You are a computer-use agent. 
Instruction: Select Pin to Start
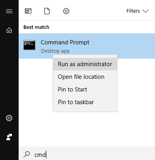coord(85,90)
